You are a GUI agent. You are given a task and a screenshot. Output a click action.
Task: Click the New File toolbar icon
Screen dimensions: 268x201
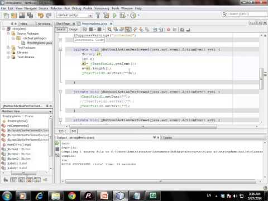click(6, 16)
